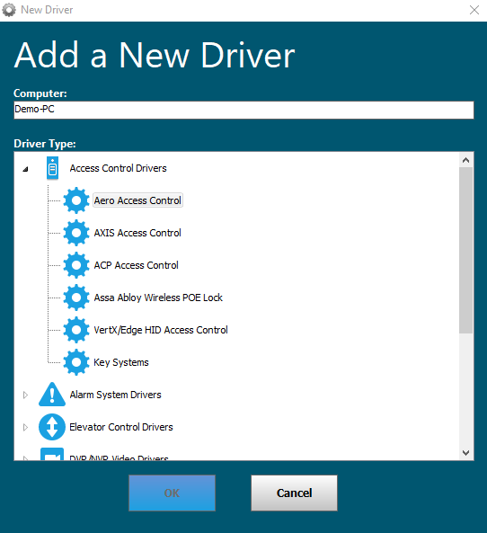The width and height of the screenshot is (487, 533).
Task: Click the Access Control Drivers device icon
Action: (x=52, y=168)
